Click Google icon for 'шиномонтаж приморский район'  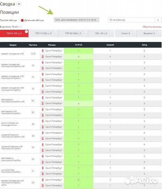(x=43, y=174)
